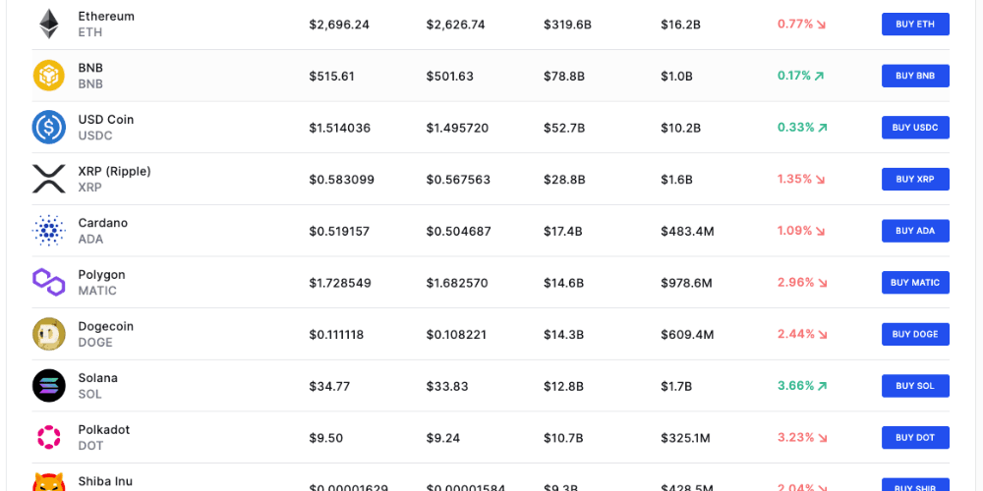Buy XRP using its blue button
This screenshot has width=983, height=491.
click(x=915, y=179)
